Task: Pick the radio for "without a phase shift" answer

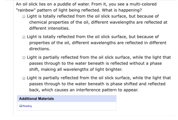Action: coord(24,58)
